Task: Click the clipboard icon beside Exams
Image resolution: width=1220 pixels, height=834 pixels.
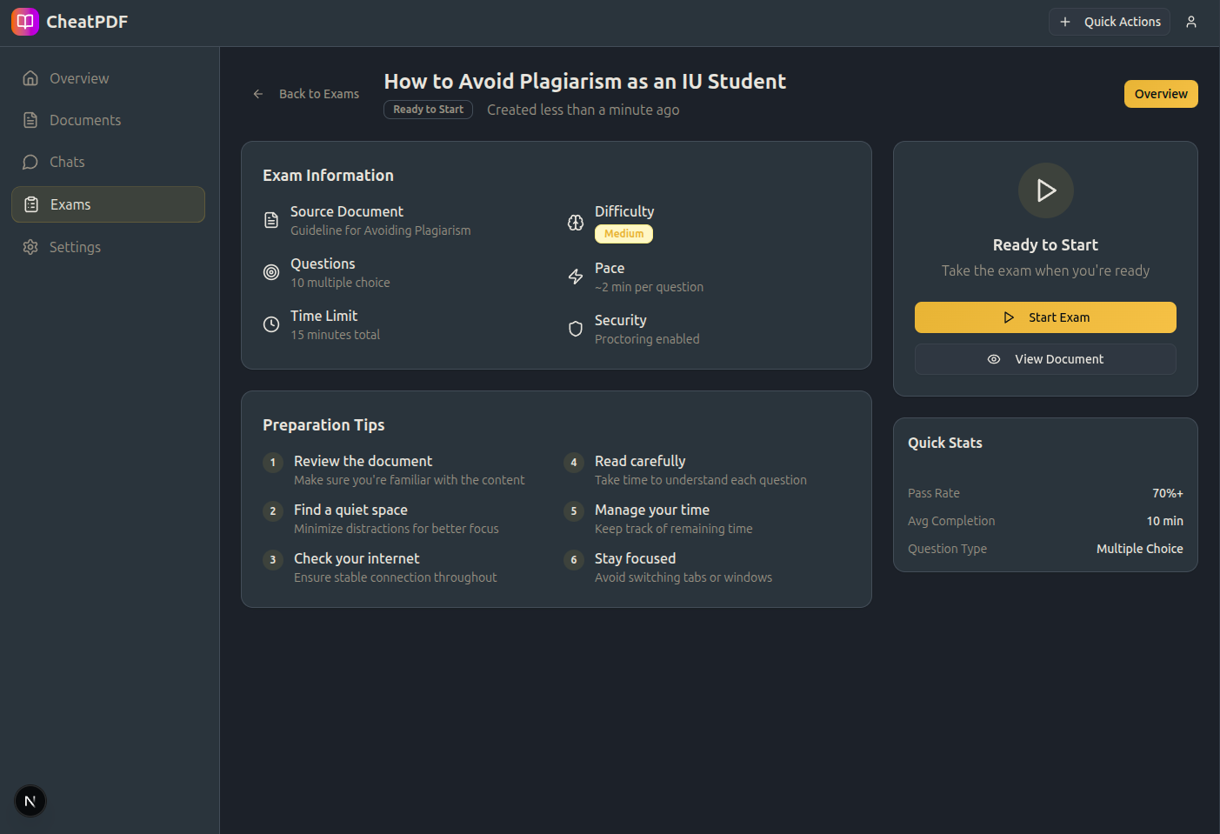Action: (x=31, y=204)
